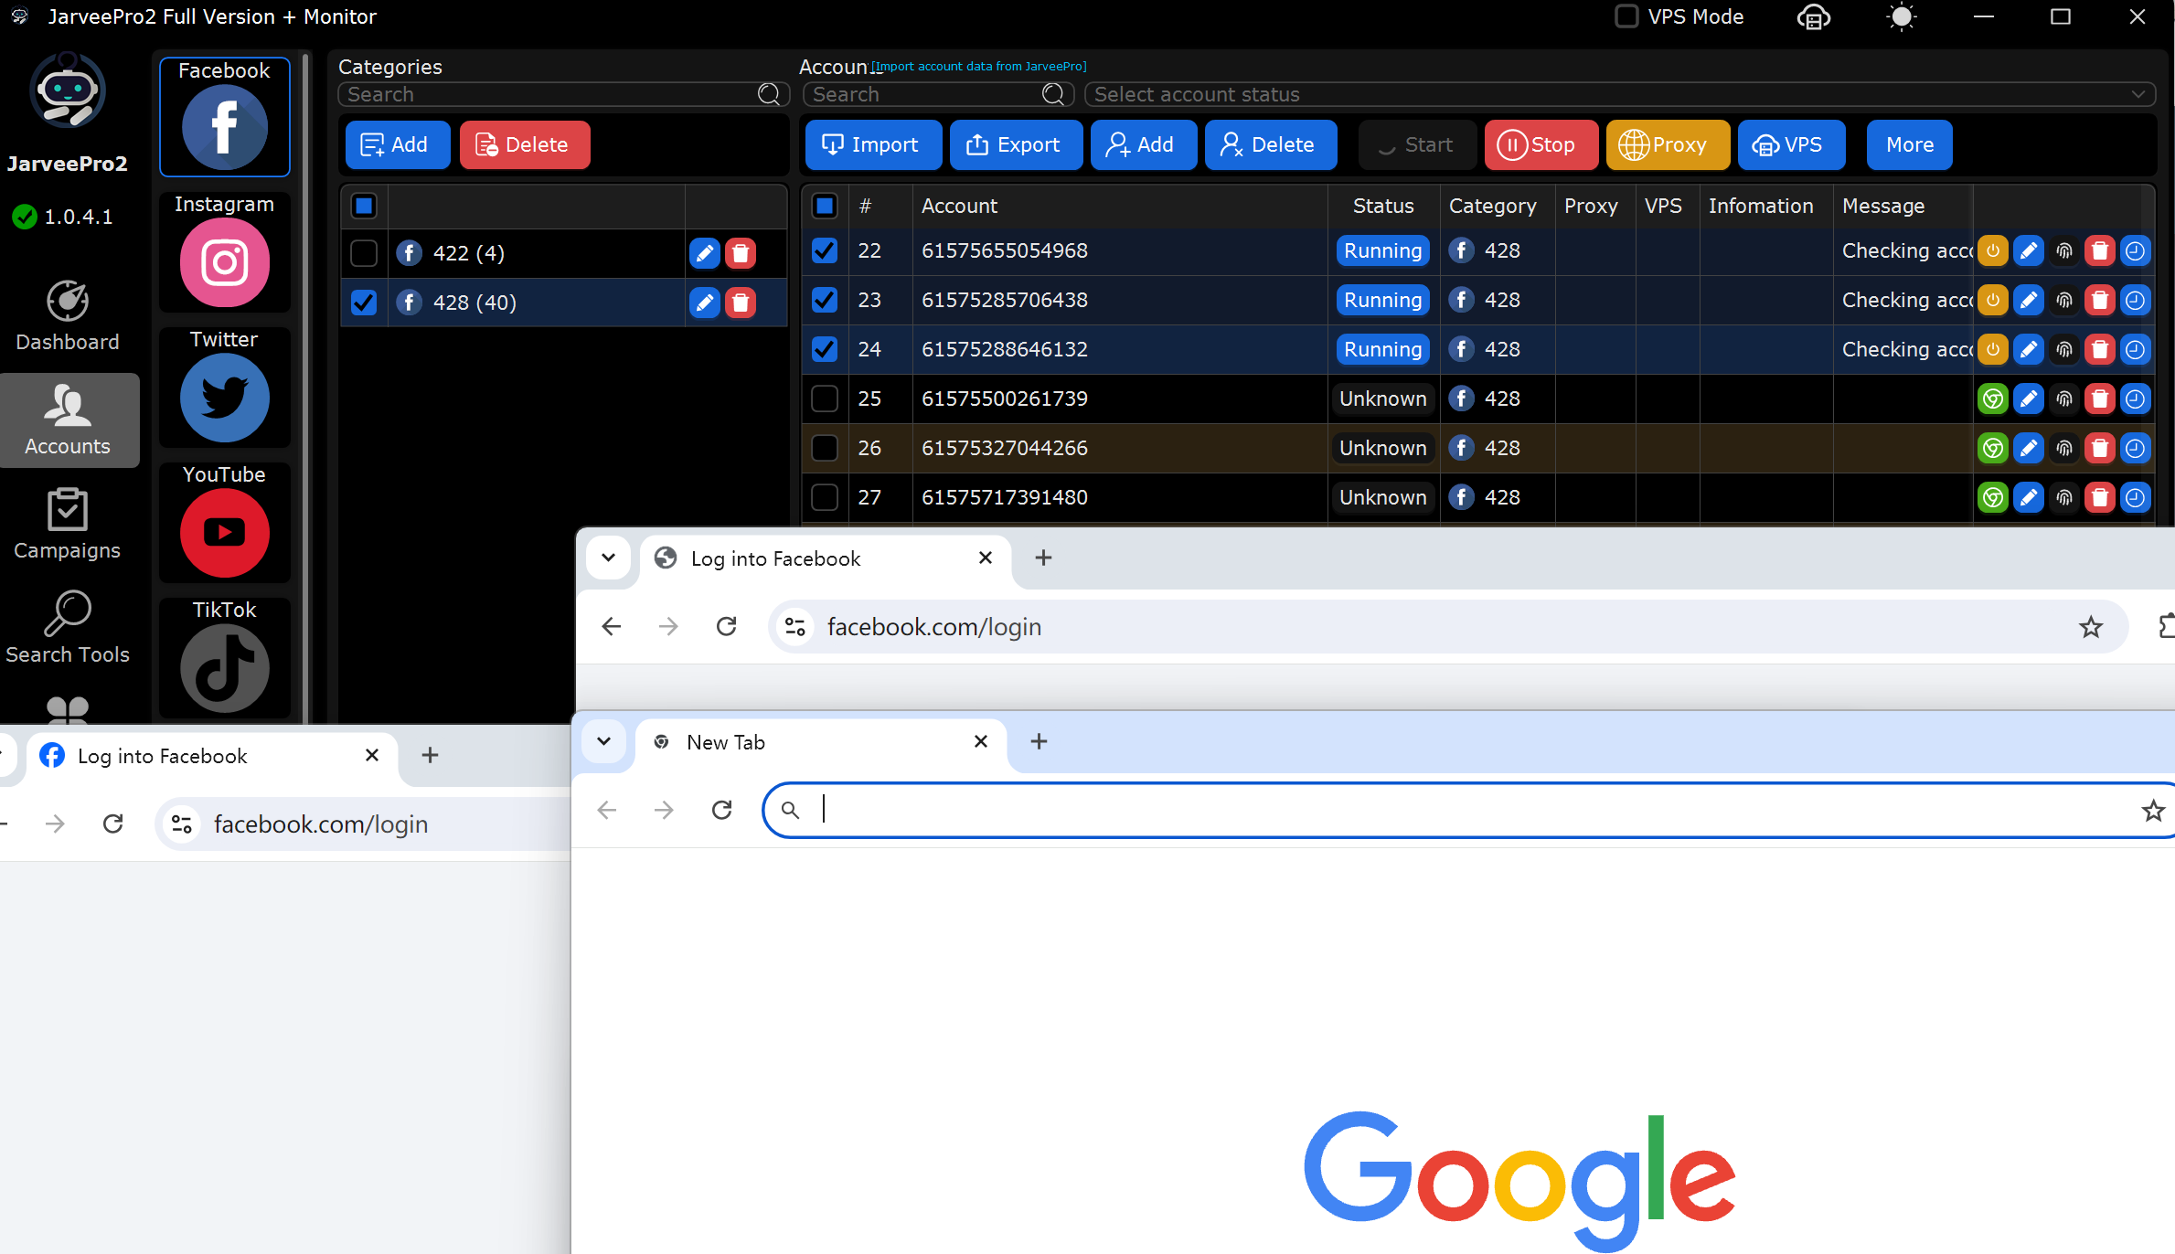Click the Import accounts button

[873, 144]
